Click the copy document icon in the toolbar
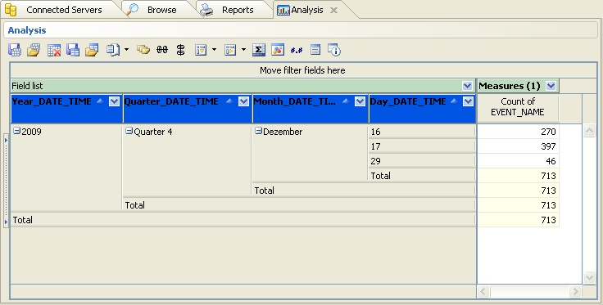 coord(113,50)
